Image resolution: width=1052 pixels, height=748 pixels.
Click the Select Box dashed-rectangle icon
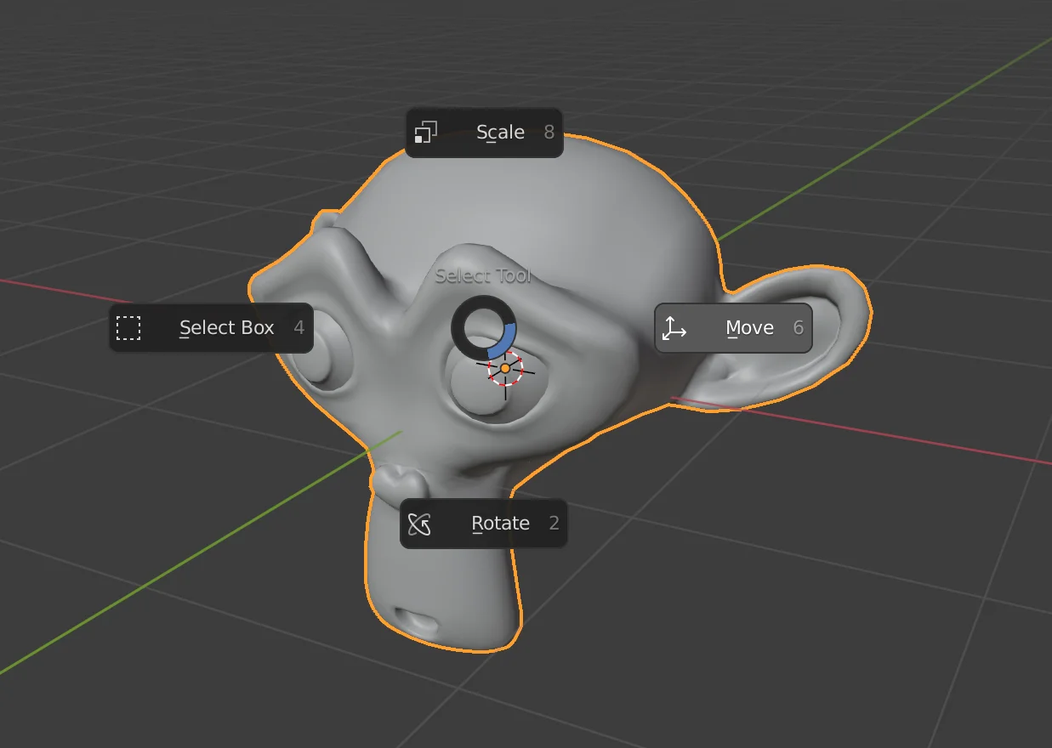point(127,327)
